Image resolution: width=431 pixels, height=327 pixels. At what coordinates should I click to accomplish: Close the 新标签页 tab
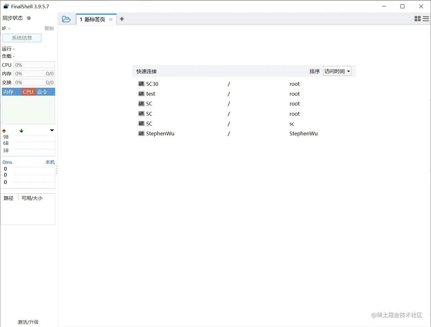pyautogui.click(x=111, y=19)
